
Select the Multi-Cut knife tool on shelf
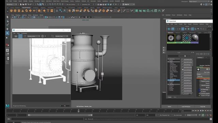(x=124, y=11)
